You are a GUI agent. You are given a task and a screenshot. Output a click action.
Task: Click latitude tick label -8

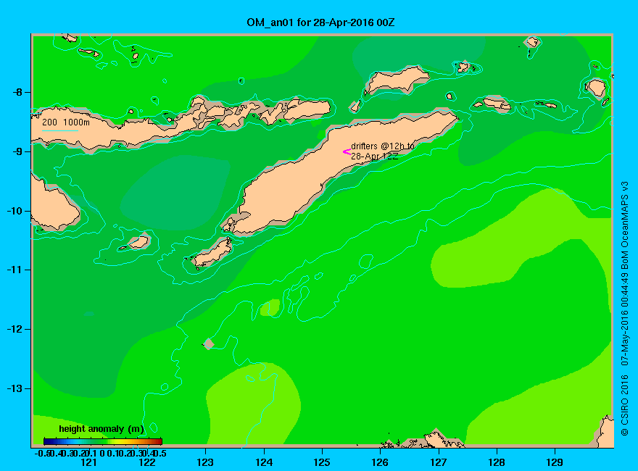click(x=17, y=92)
